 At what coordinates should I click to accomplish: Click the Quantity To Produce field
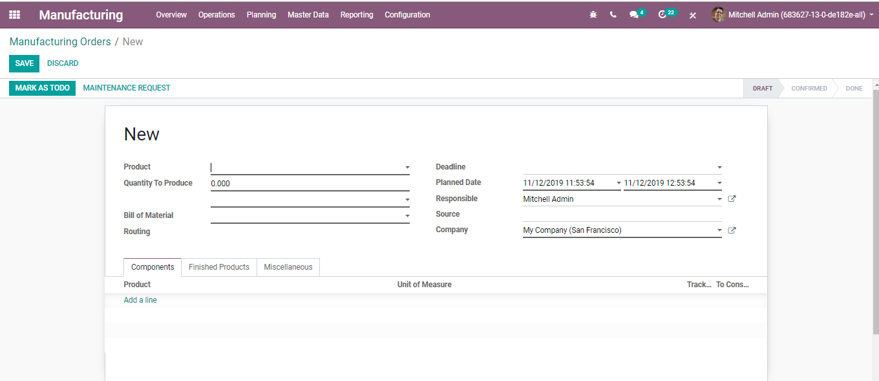point(310,184)
